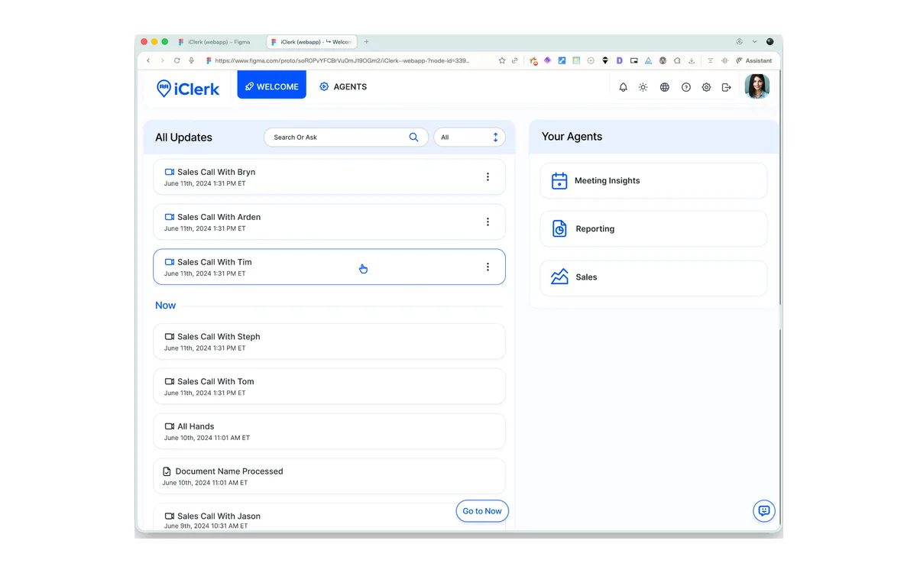
Task: Open Sales Call With Jason update
Action: (x=329, y=518)
